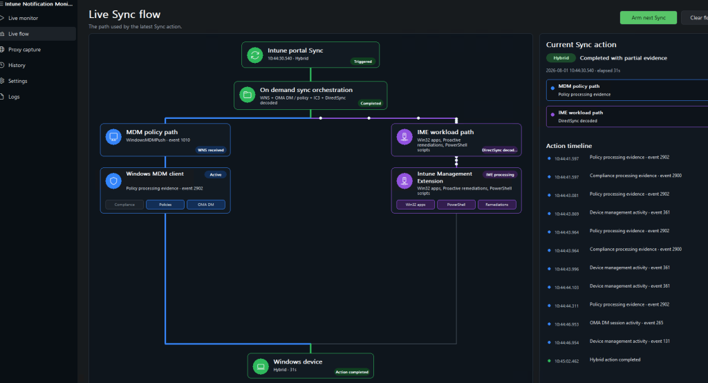Click the Remediations chip
Viewport: 708px width, 383px height.
496,205
